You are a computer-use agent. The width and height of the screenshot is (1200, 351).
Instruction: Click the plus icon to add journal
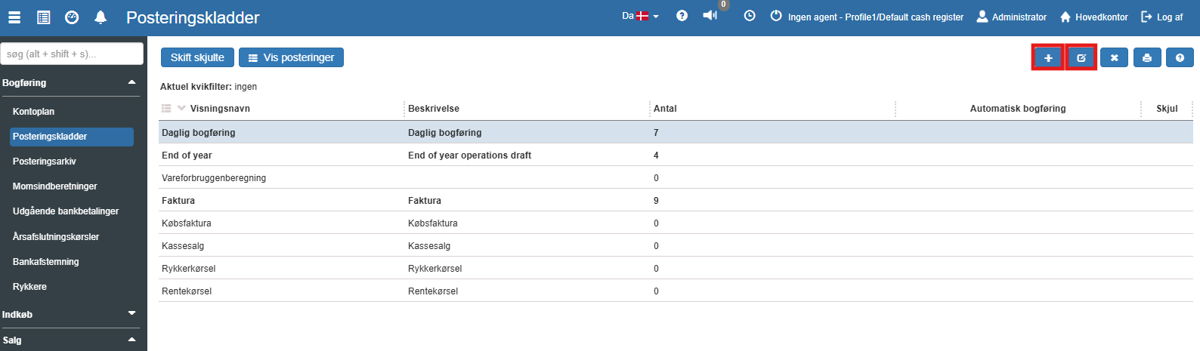click(x=1048, y=58)
